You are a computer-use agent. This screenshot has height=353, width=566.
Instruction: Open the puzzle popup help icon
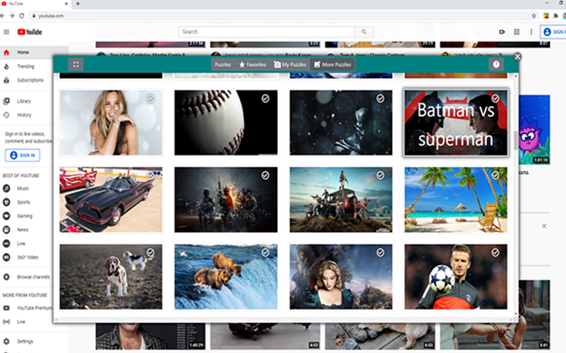496,64
